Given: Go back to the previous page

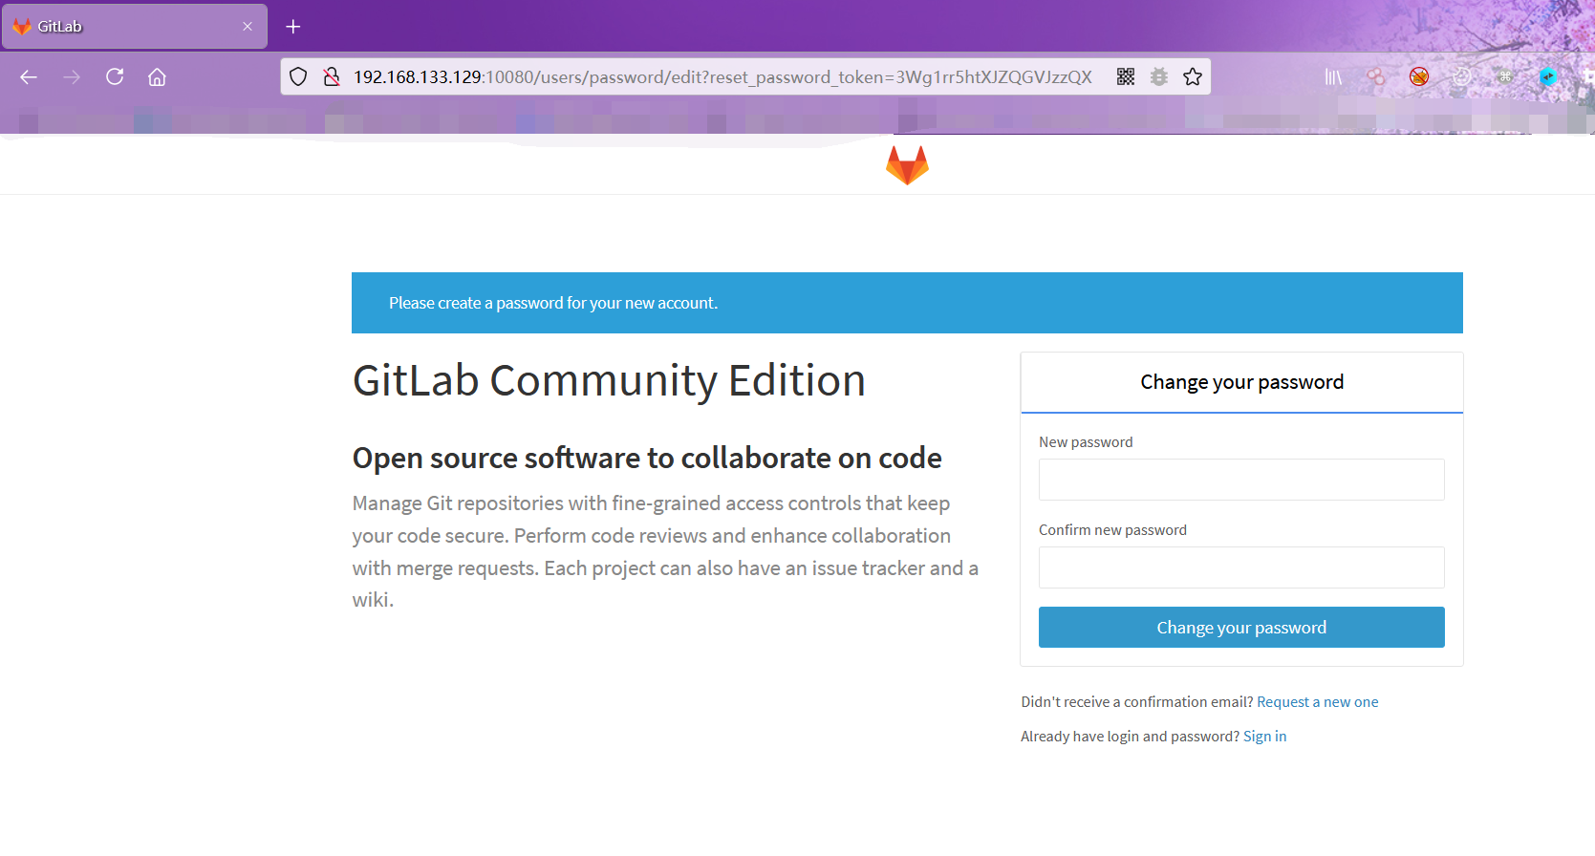Looking at the screenshot, I should tap(29, 77).
